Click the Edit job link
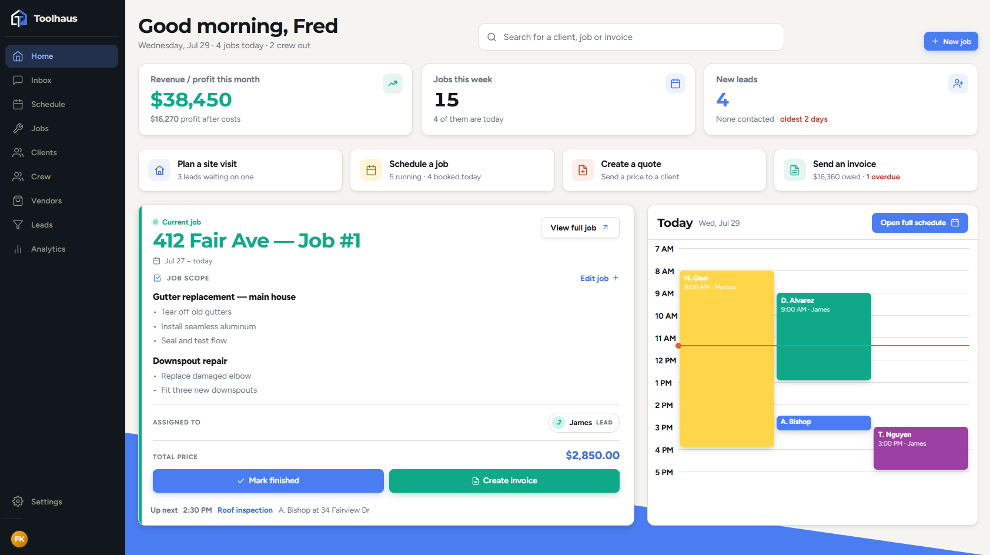The height and width of the screenshot is (555, 990). pyautogui.click(x=599, y=278)
